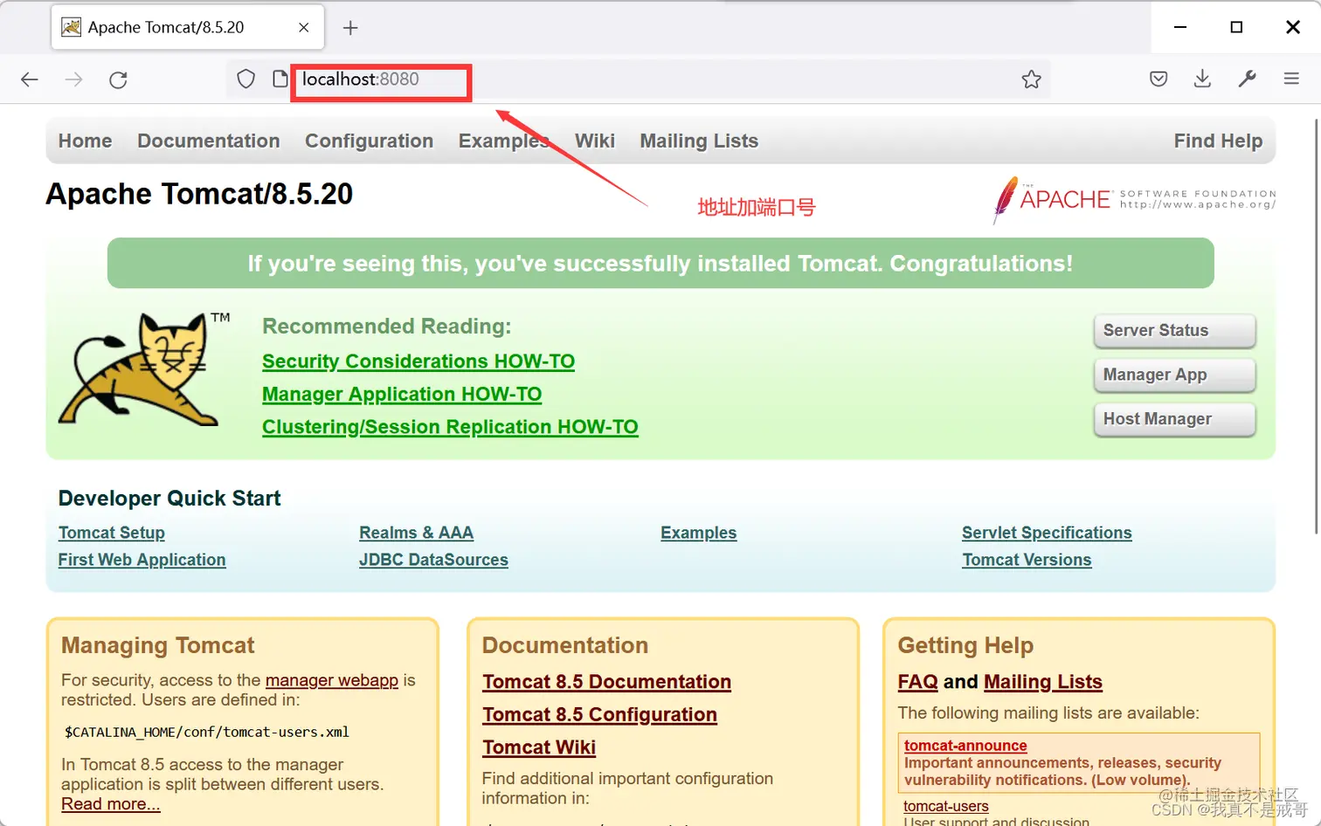The width and height of the screenshot is (1321, 826).
Task: Open the FAQ link in Getting Help
Action: (x=918, y=682)
